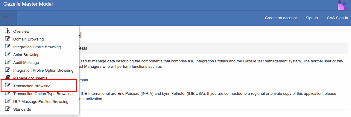Click the book icon beside Manage documents

pos(8,78)
